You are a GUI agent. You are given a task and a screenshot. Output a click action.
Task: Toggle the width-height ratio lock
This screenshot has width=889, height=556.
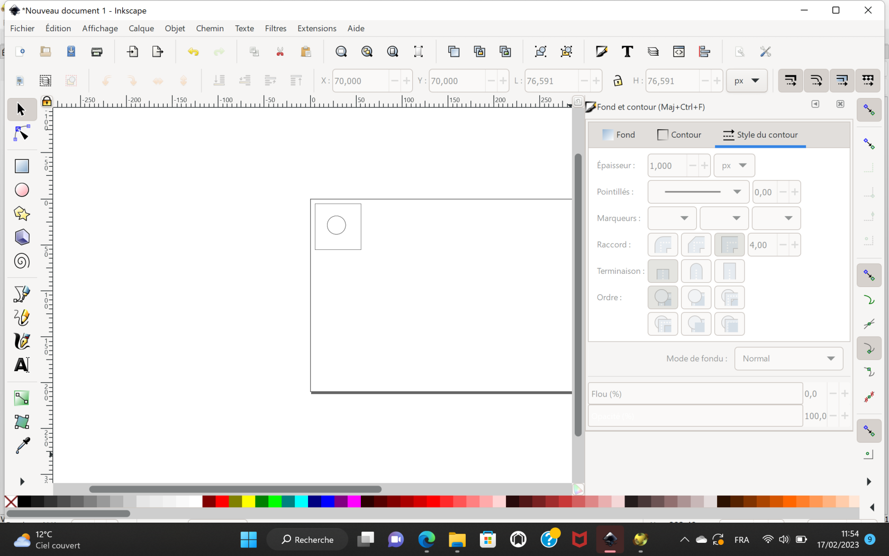(x=618, y=81)
